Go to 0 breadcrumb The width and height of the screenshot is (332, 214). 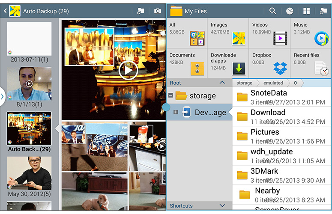click(x=295, y=83)
